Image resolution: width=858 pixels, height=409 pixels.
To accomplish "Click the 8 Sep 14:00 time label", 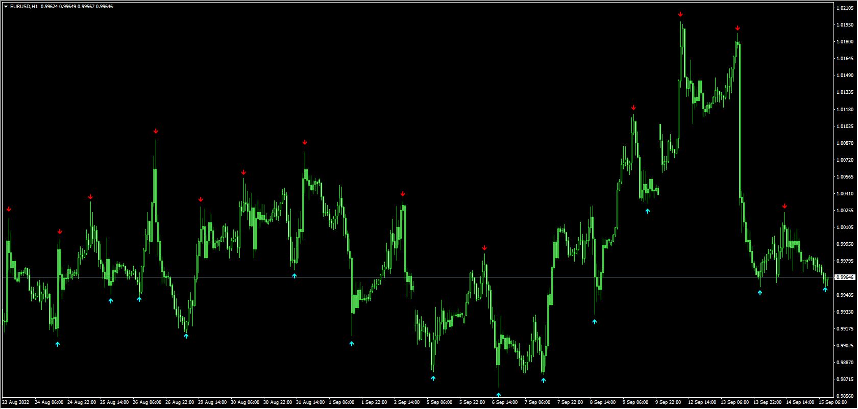I will 603,402.
